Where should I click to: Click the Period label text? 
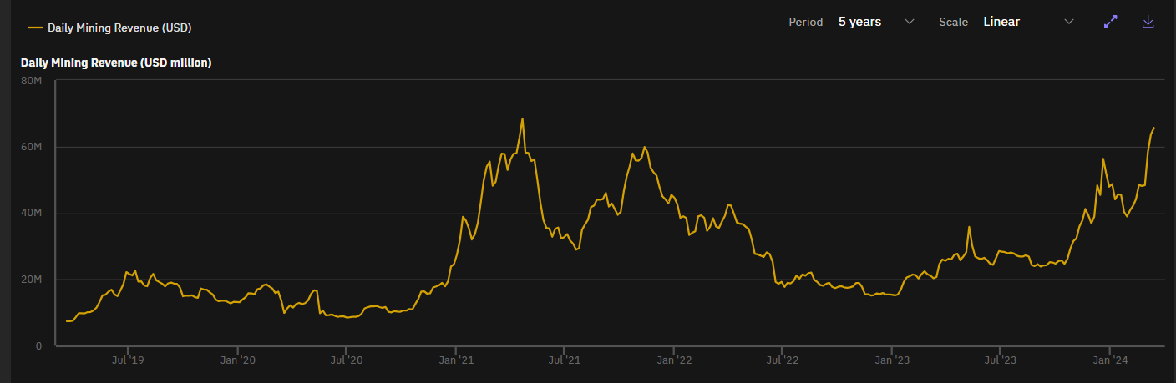point(805,22)
